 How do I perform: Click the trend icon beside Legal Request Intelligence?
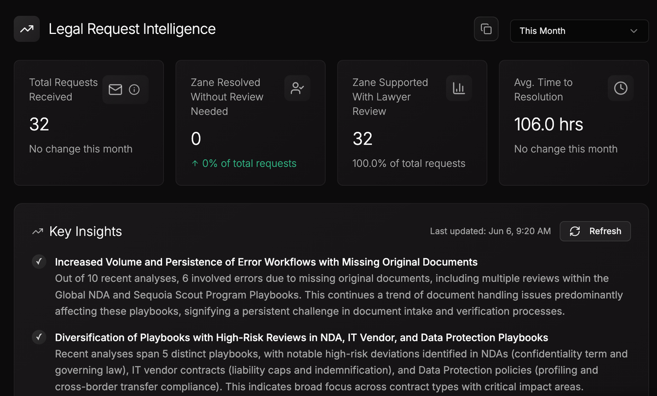[x=26, y=30]
